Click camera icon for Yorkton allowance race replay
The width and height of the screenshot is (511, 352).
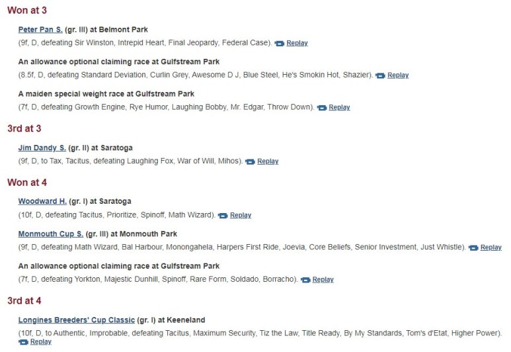tap(305, 280)
